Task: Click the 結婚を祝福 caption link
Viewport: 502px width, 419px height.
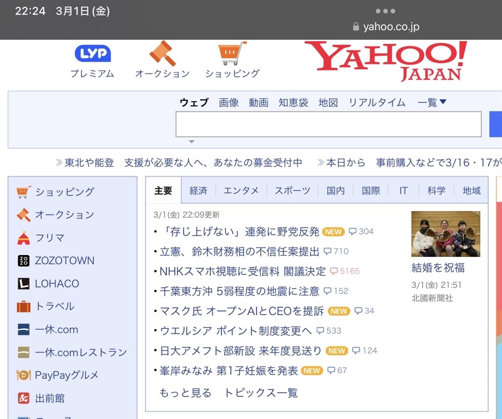Action: (x=438, y=268)
